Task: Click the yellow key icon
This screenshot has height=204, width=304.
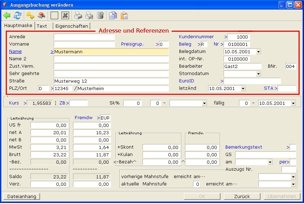Action: click(31, 15)
